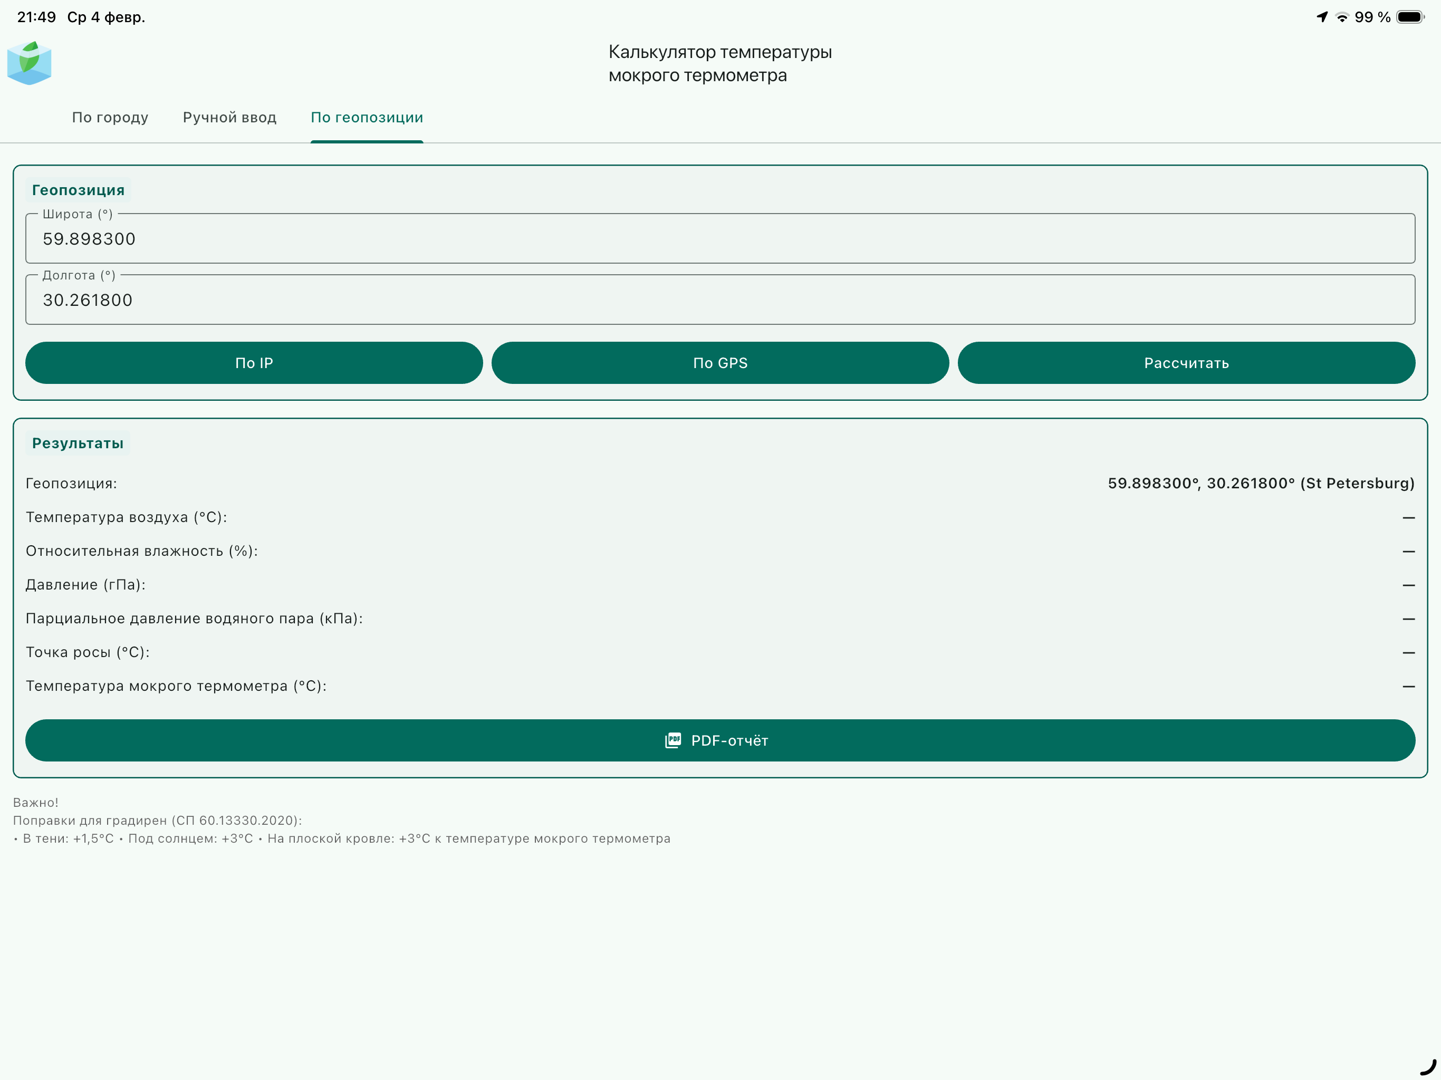Tap the battery icon in status bar
The image size is (1441, 1080).
coord(1410,17)
